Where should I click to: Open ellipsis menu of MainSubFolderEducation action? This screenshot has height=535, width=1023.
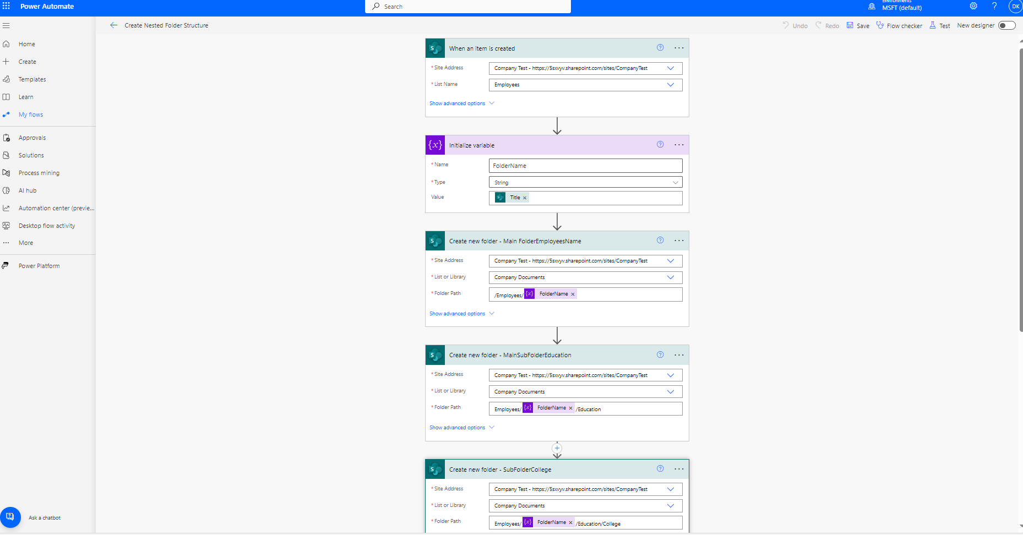pyautogui.click(x=679, y=355)
